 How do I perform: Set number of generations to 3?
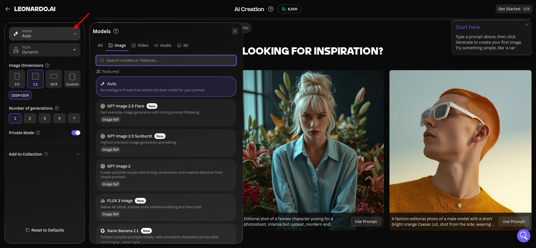coord(45,118)
